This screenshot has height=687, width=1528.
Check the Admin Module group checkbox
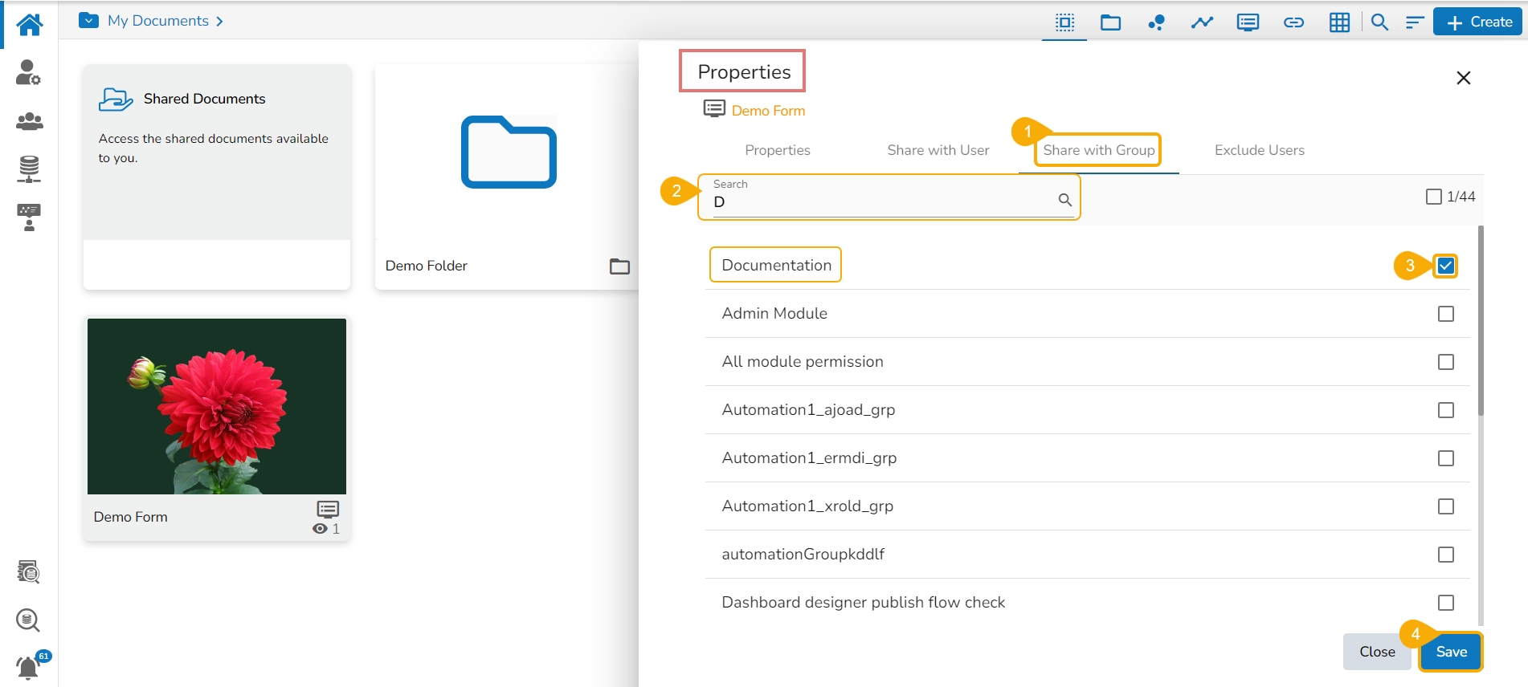click(1445, 314)
